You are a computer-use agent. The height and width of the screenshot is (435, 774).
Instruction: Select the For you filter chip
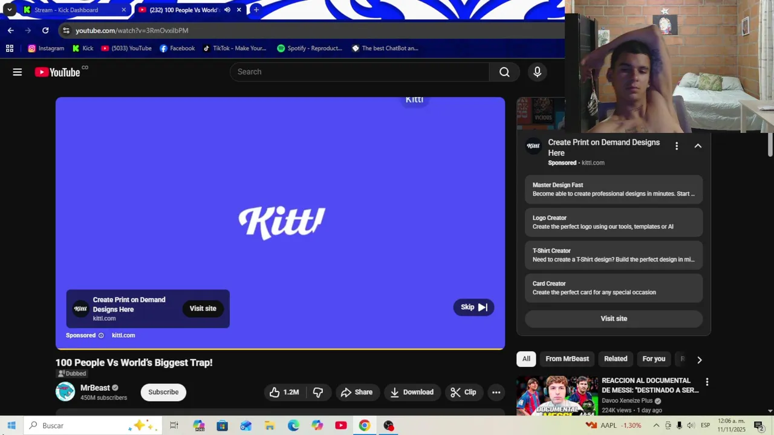[654, 359]
